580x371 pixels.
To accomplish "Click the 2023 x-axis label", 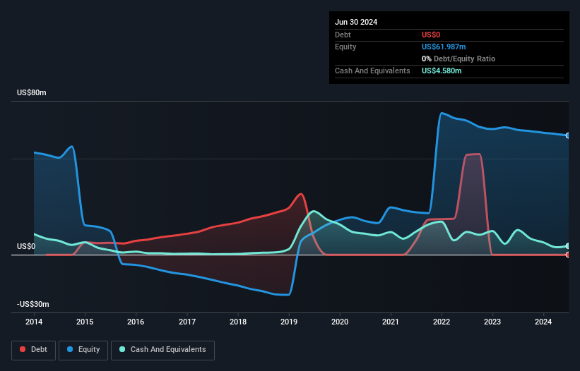I will 492,322.
